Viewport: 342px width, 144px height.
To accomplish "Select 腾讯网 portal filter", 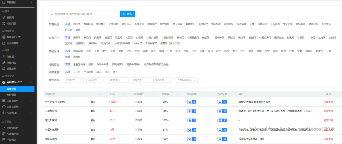I will 77,38.
